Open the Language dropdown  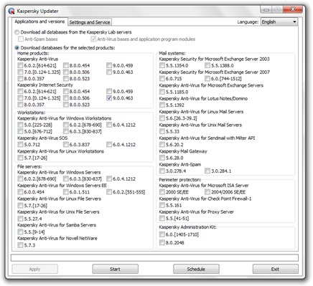(x=279, y=22)
